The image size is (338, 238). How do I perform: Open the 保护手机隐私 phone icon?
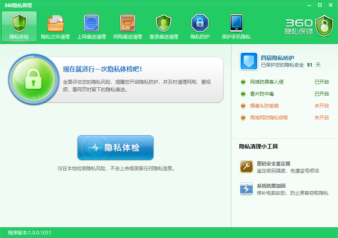[236, 24]
